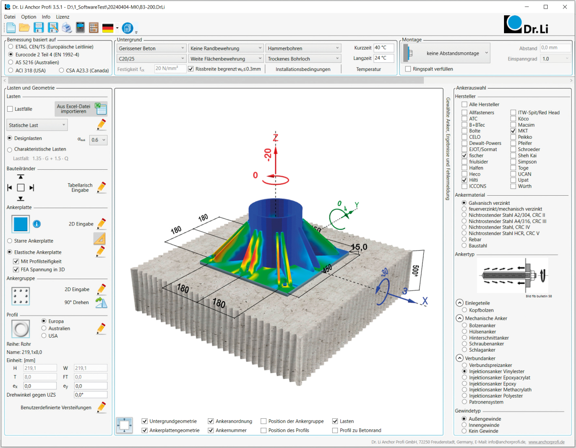
Task: Open the αsus 0.6 dropdown
Action: click(99, 140)
